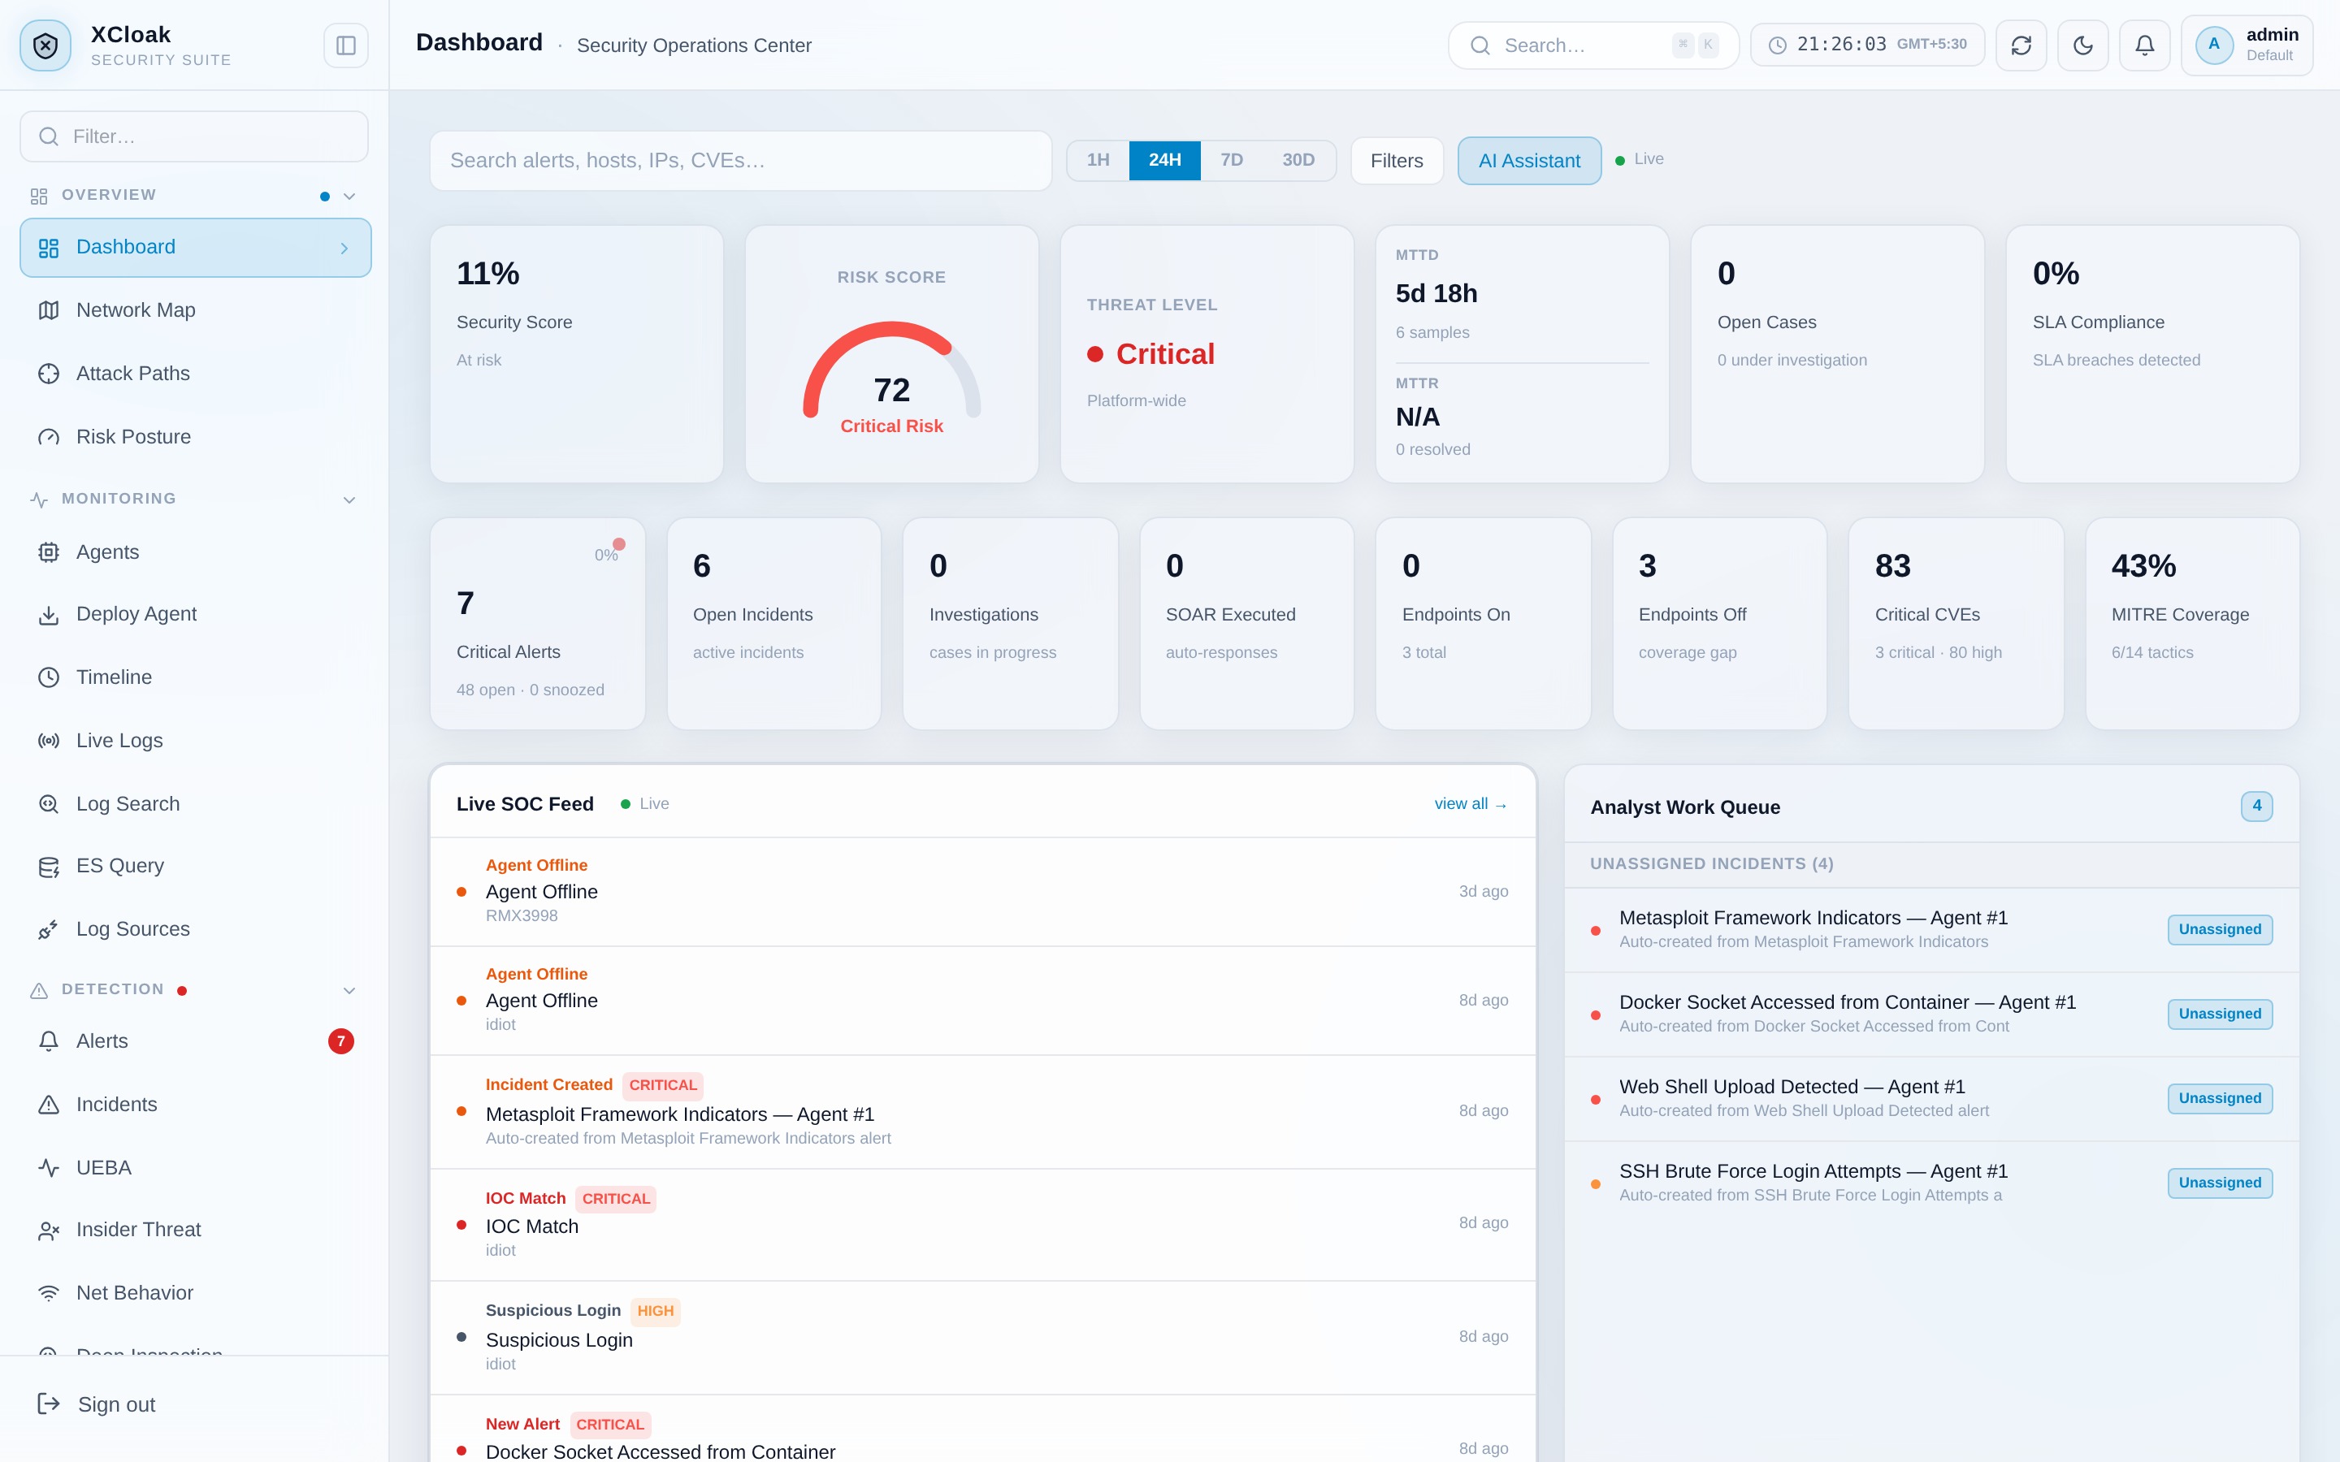This screenshot has height=1462, width=2340.
Task: Click the OVERVIEW grid section icon
Action: coord(39,197)
